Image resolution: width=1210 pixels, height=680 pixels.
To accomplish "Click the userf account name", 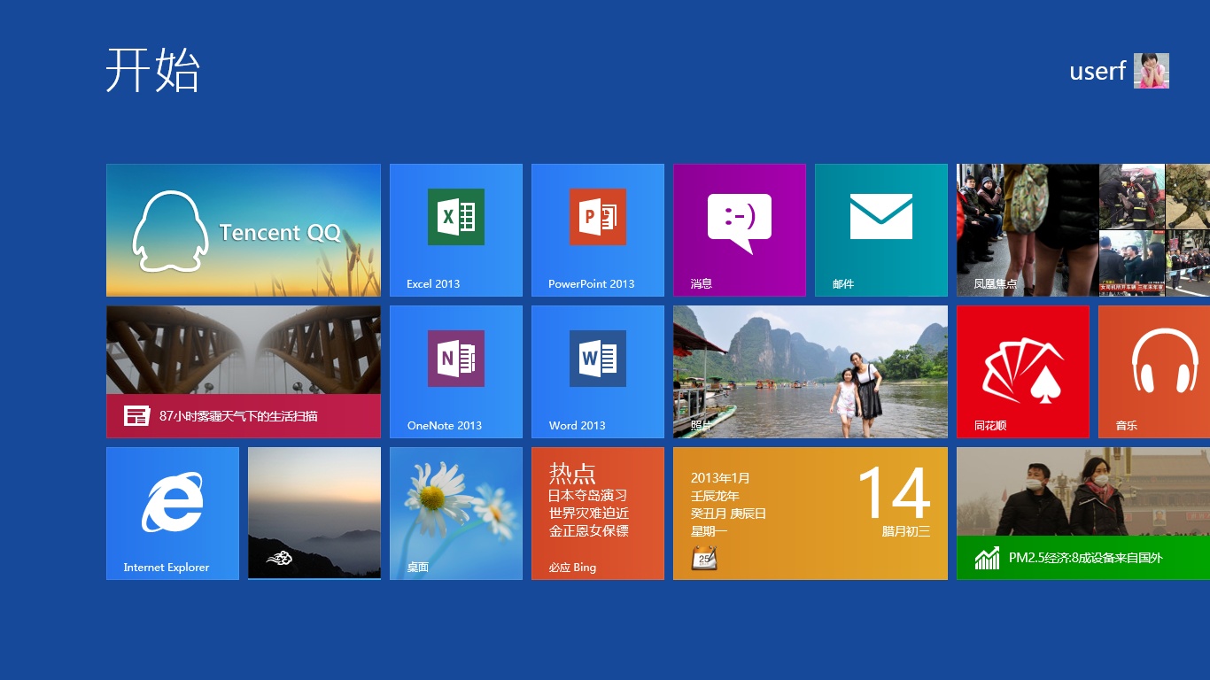I will [x=1098, y=71].
